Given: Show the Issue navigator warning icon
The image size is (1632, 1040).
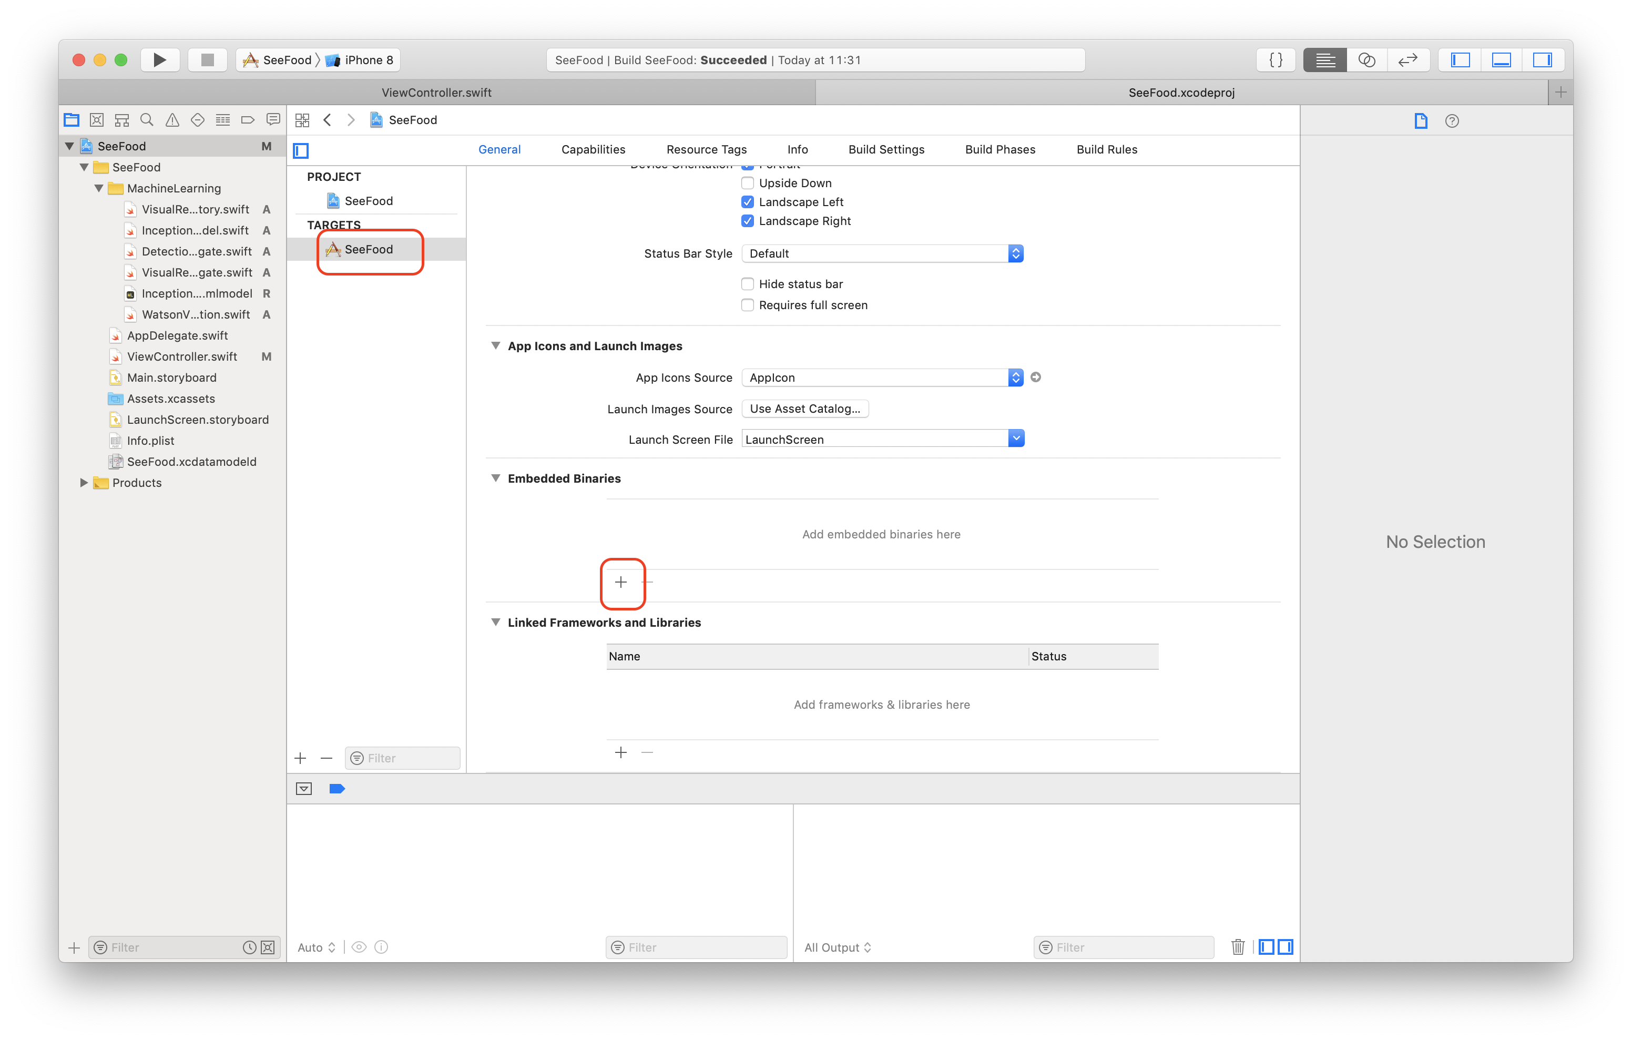Looking at the screenshot, I should pyautogui.click(x=172, y=120).
